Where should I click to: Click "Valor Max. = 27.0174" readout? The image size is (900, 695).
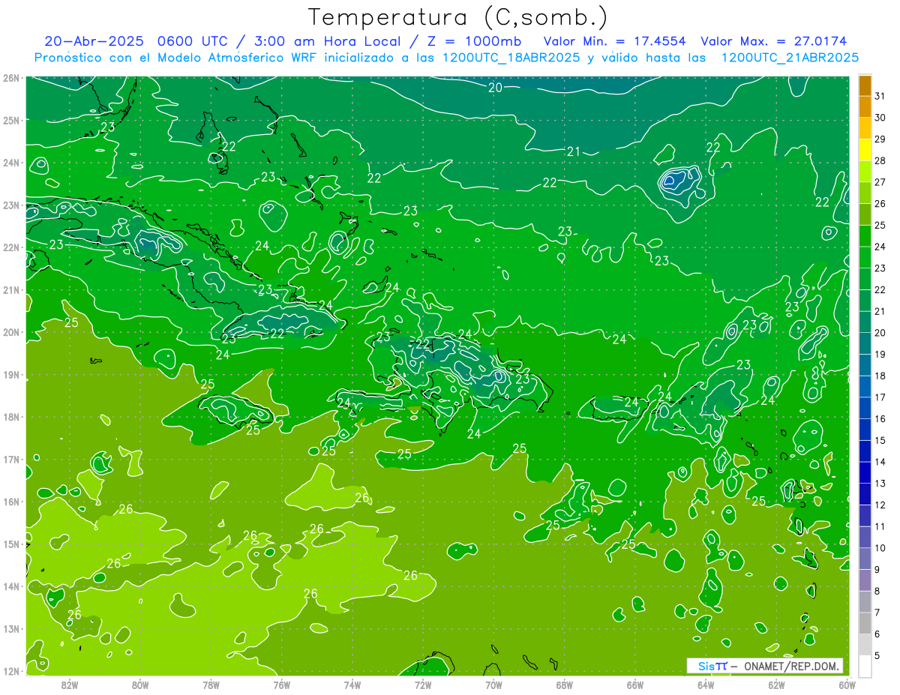(774, 41)
